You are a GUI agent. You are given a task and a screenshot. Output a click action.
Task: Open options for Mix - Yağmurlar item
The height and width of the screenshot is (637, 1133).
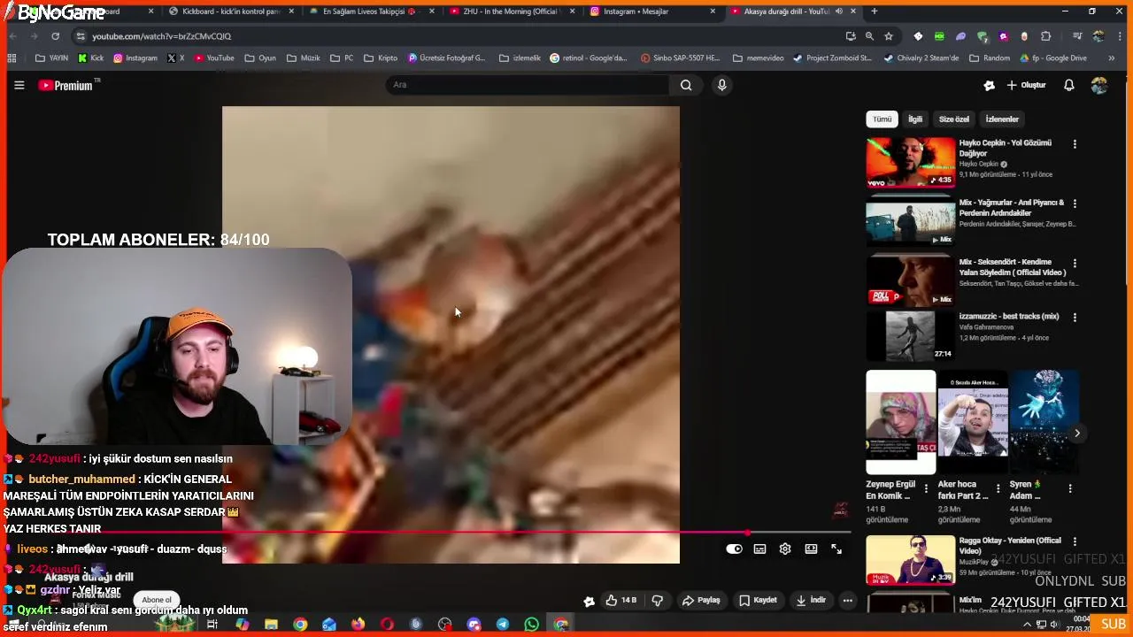click(x=1075, y=203)
